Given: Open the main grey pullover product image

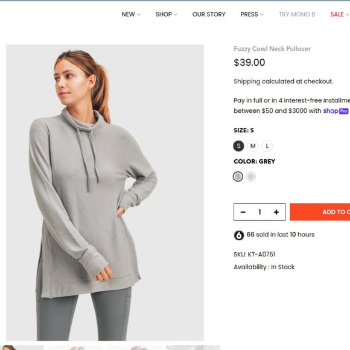Looking at the screenshot, I should click(105, 192).
